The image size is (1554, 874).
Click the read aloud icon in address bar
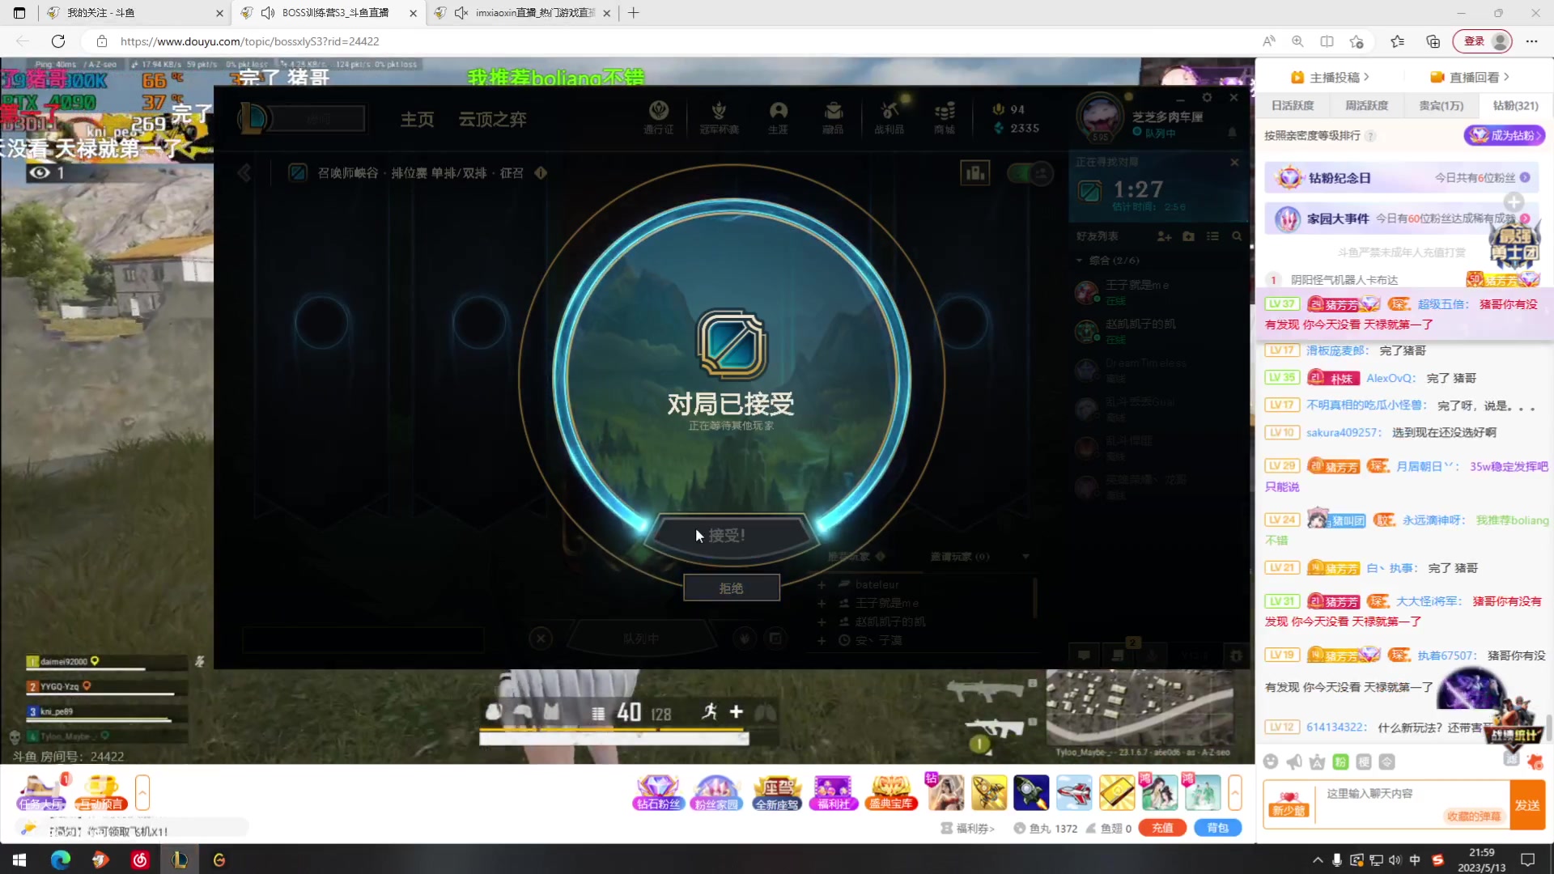1268,41
